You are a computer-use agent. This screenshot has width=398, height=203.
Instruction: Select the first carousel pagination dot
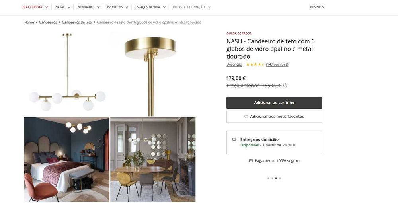coord(268,178)
